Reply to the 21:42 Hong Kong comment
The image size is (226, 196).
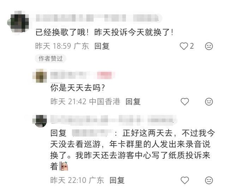(x=133, y=102)
